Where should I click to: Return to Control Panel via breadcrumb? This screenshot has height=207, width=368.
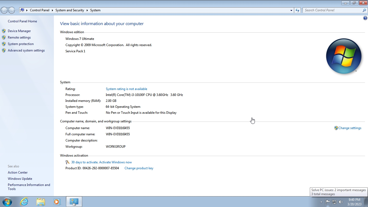(40, 10)
